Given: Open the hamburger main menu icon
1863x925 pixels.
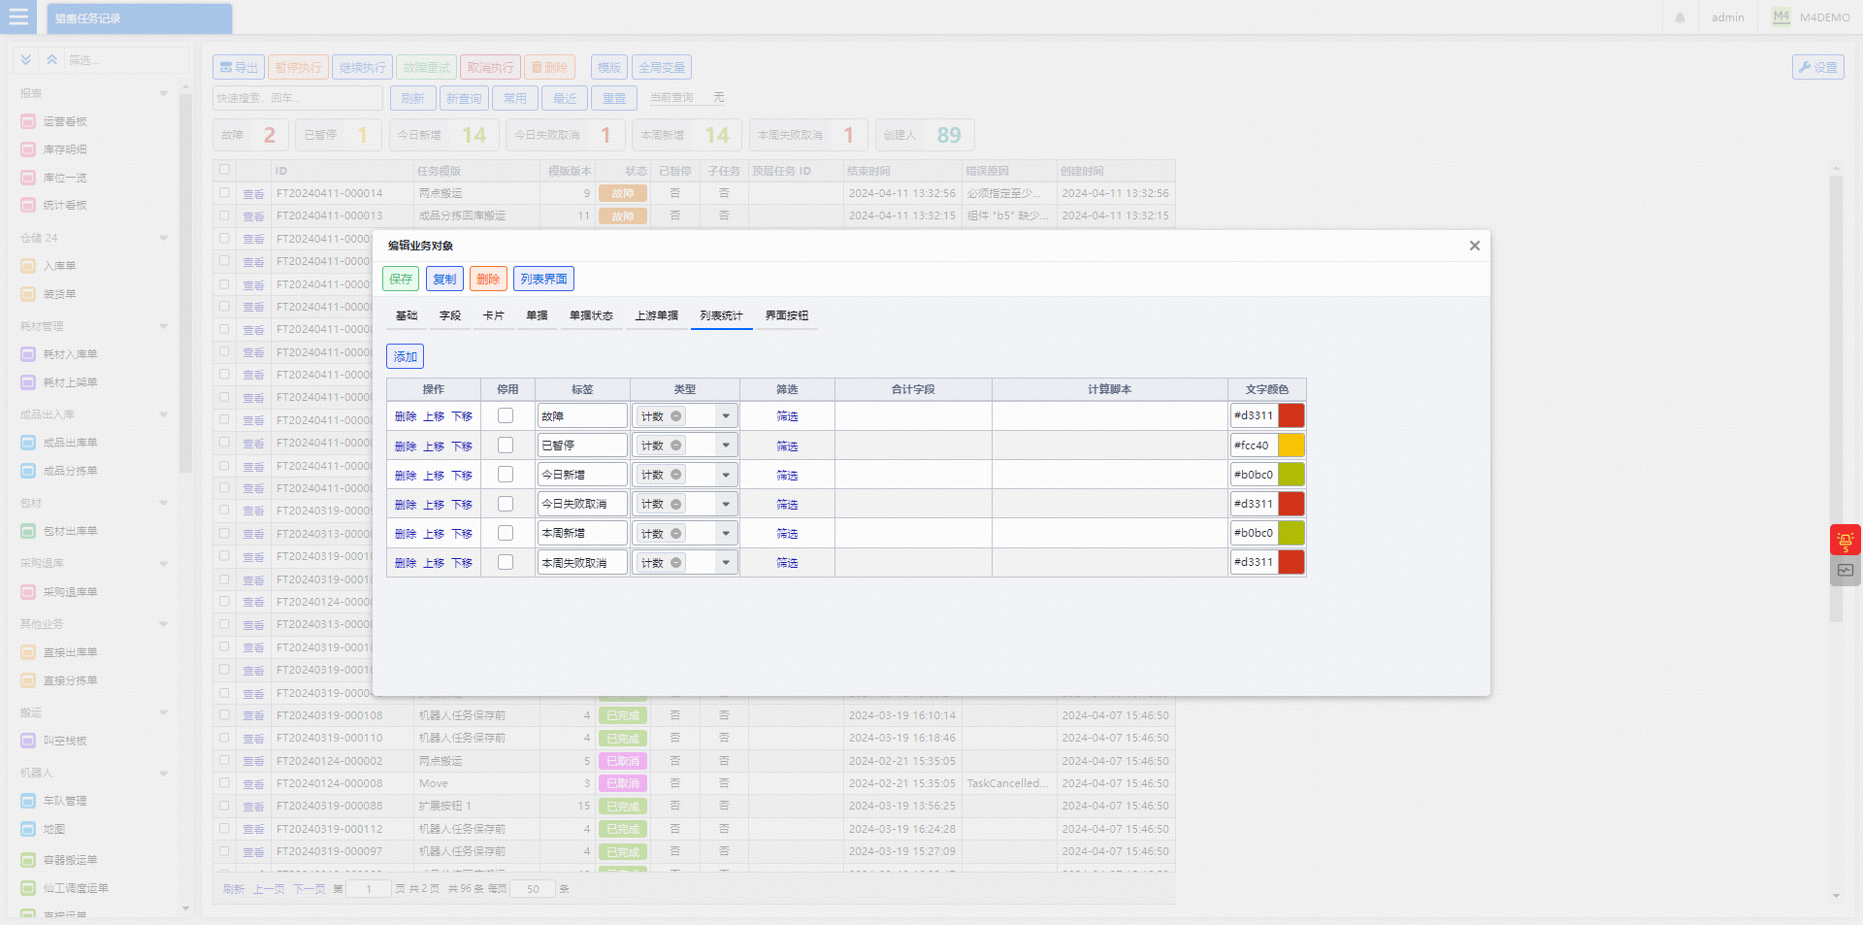Looking at the screenshot, I should click(18, 17).
